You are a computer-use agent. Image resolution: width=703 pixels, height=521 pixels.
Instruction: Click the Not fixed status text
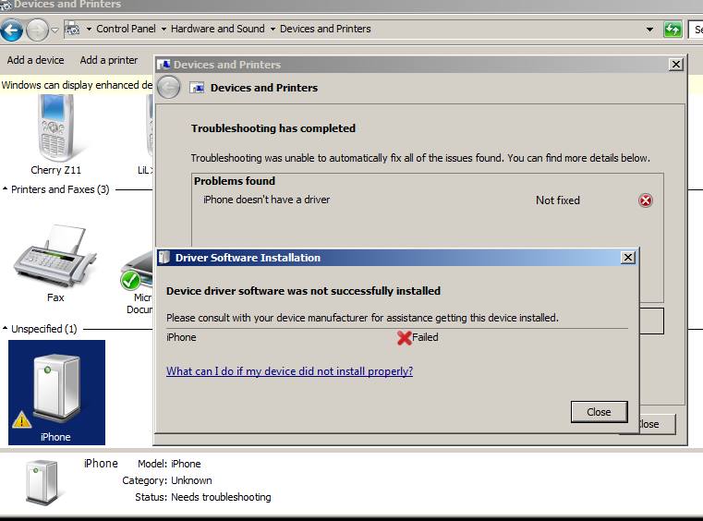[558, 200]
